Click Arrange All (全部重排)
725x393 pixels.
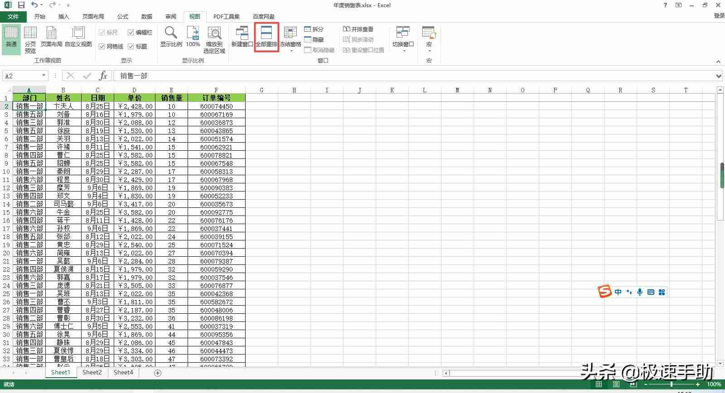coord(266,37)
